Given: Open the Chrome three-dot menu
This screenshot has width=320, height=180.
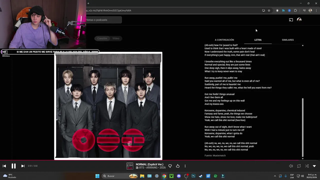Looking at the screenshot, I should (316, 10).
